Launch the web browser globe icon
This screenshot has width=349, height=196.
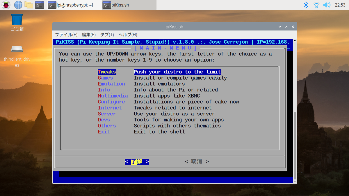pyautogui.click(x=18, y=5)
